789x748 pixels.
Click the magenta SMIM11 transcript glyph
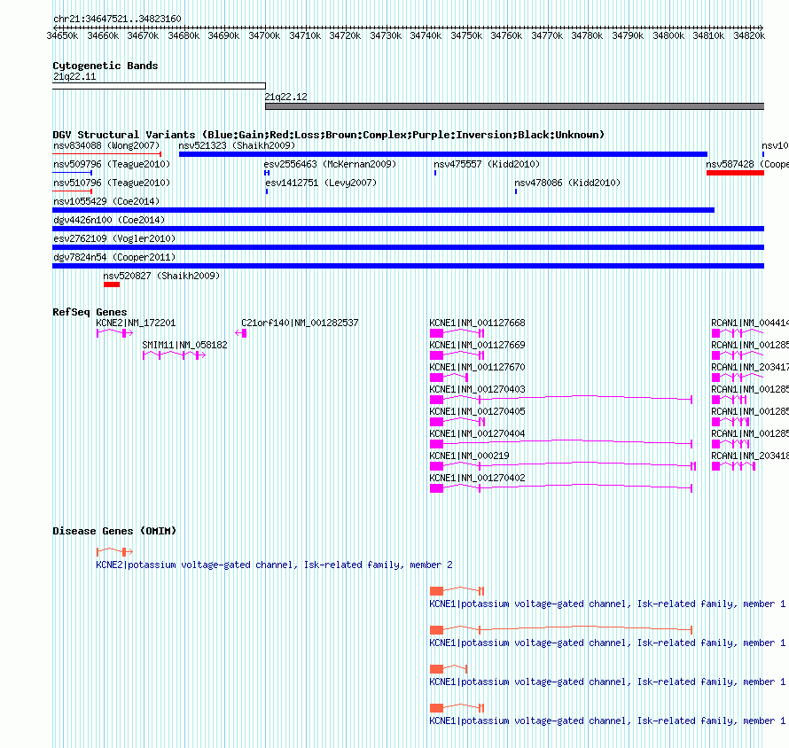click(174, 355)
